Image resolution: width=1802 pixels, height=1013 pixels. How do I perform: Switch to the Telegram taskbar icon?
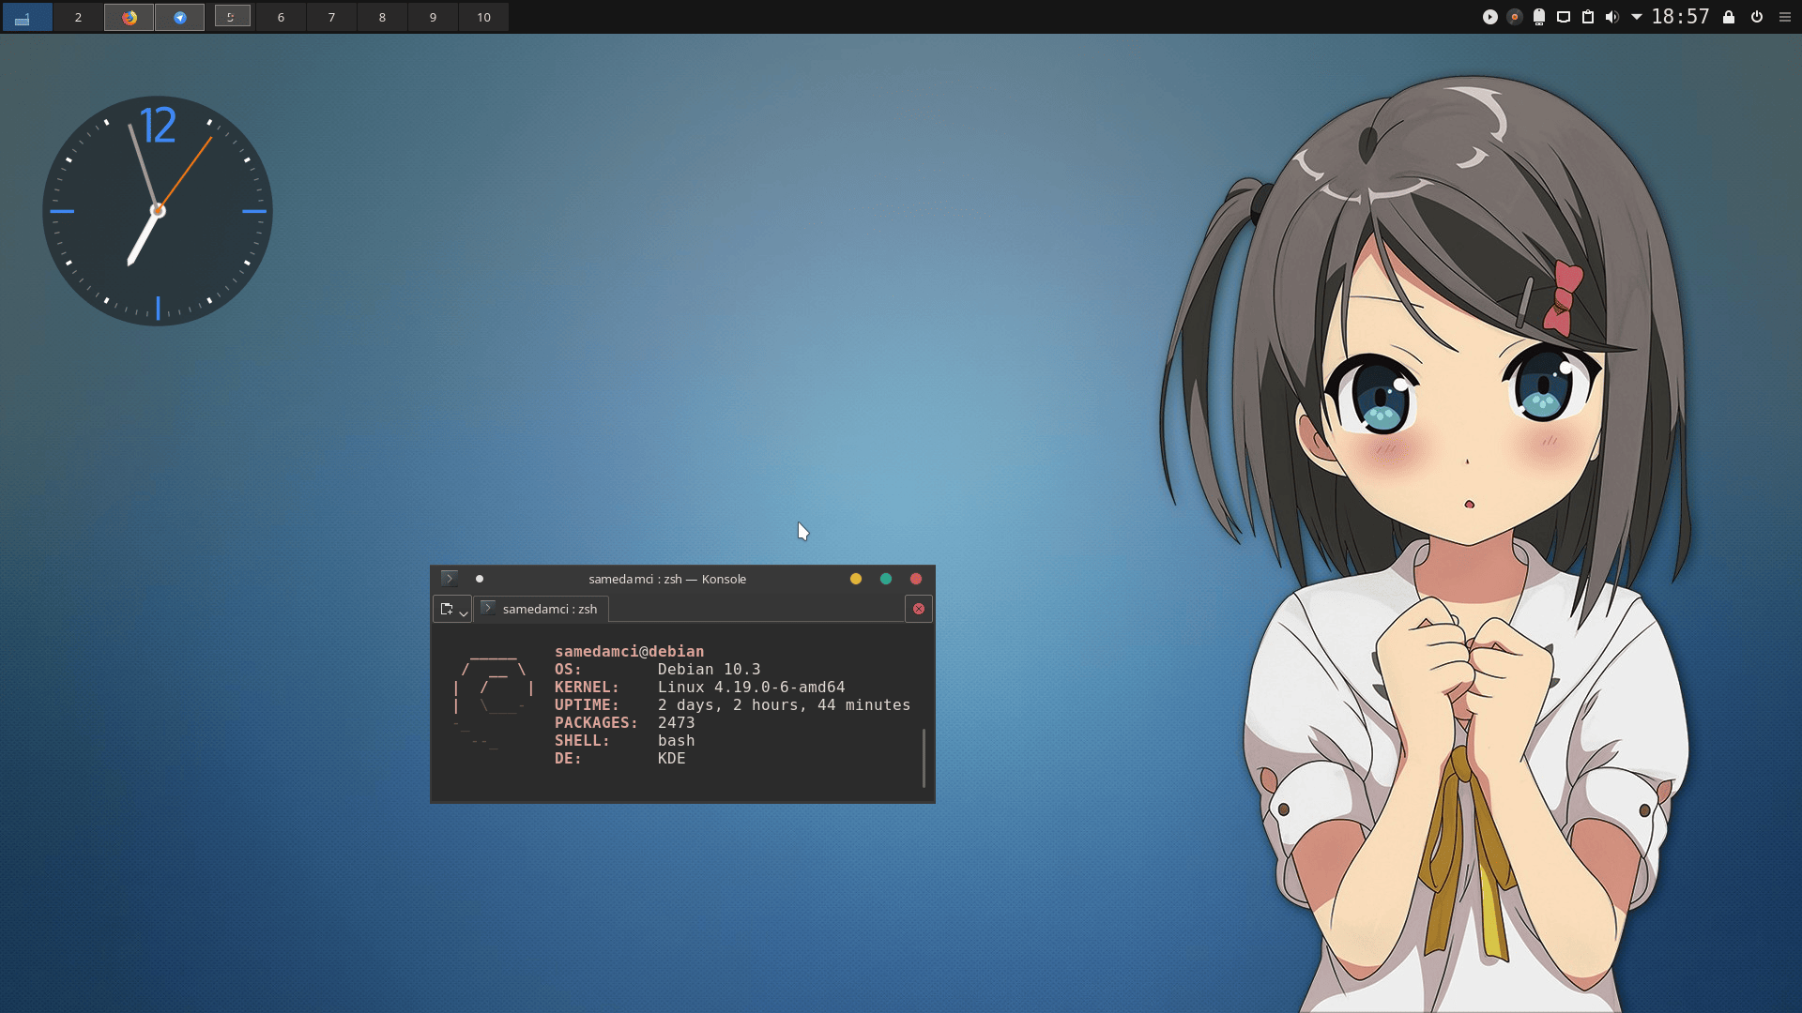179,17
